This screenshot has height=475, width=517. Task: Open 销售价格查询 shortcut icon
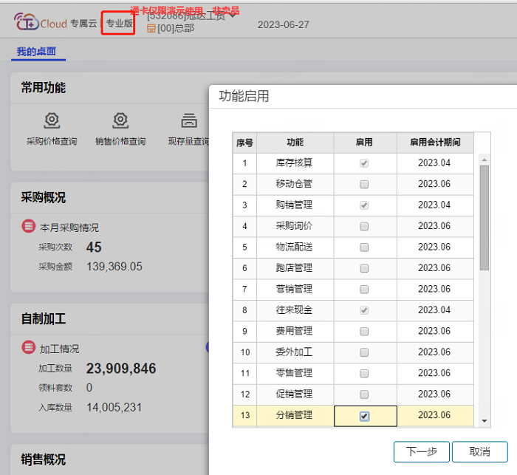[x=120, y=120]
